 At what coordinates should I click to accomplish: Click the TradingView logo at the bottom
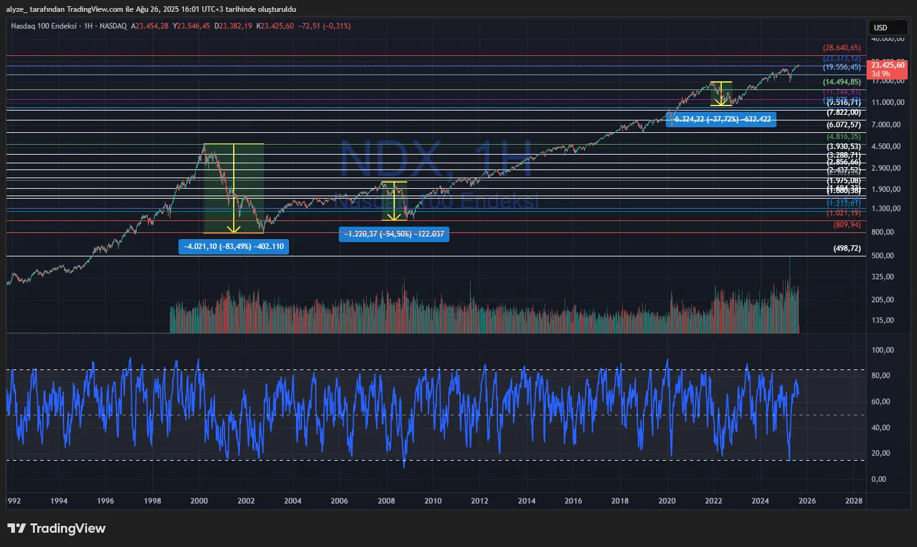[x=57, y=528]
